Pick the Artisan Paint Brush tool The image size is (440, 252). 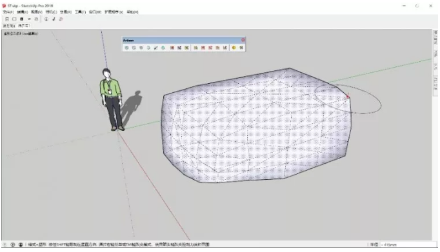point(186,48)
